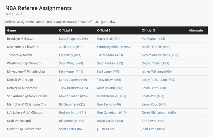Open Kane Fitzgerald (#5) referee link

click(73, 39)
